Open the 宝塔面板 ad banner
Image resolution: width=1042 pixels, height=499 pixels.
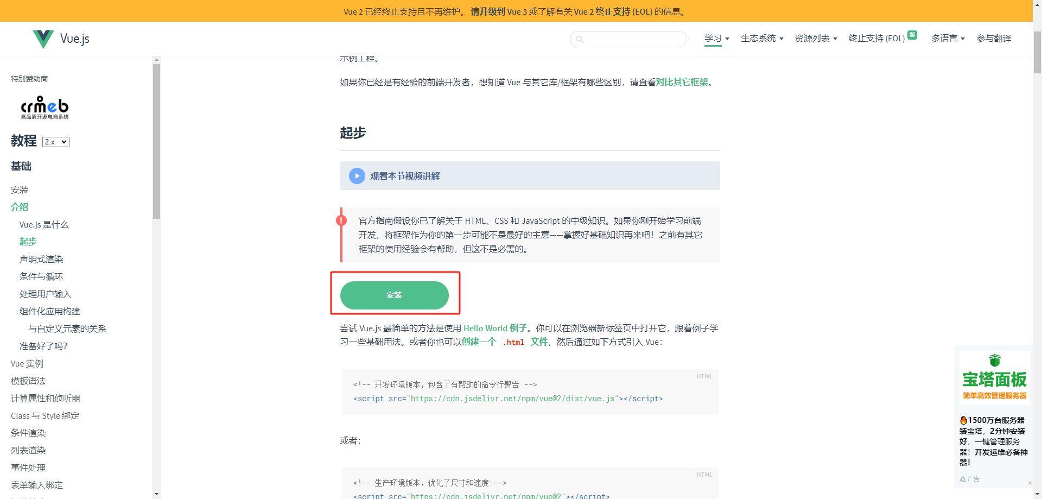pos(994,377)
